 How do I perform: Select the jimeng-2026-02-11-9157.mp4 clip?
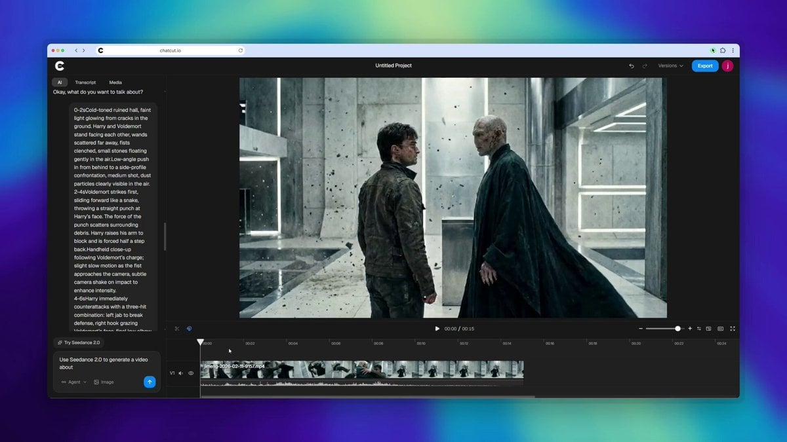tap(362, 369)
